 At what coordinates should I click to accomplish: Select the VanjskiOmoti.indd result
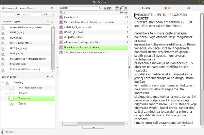coord(93,37)
